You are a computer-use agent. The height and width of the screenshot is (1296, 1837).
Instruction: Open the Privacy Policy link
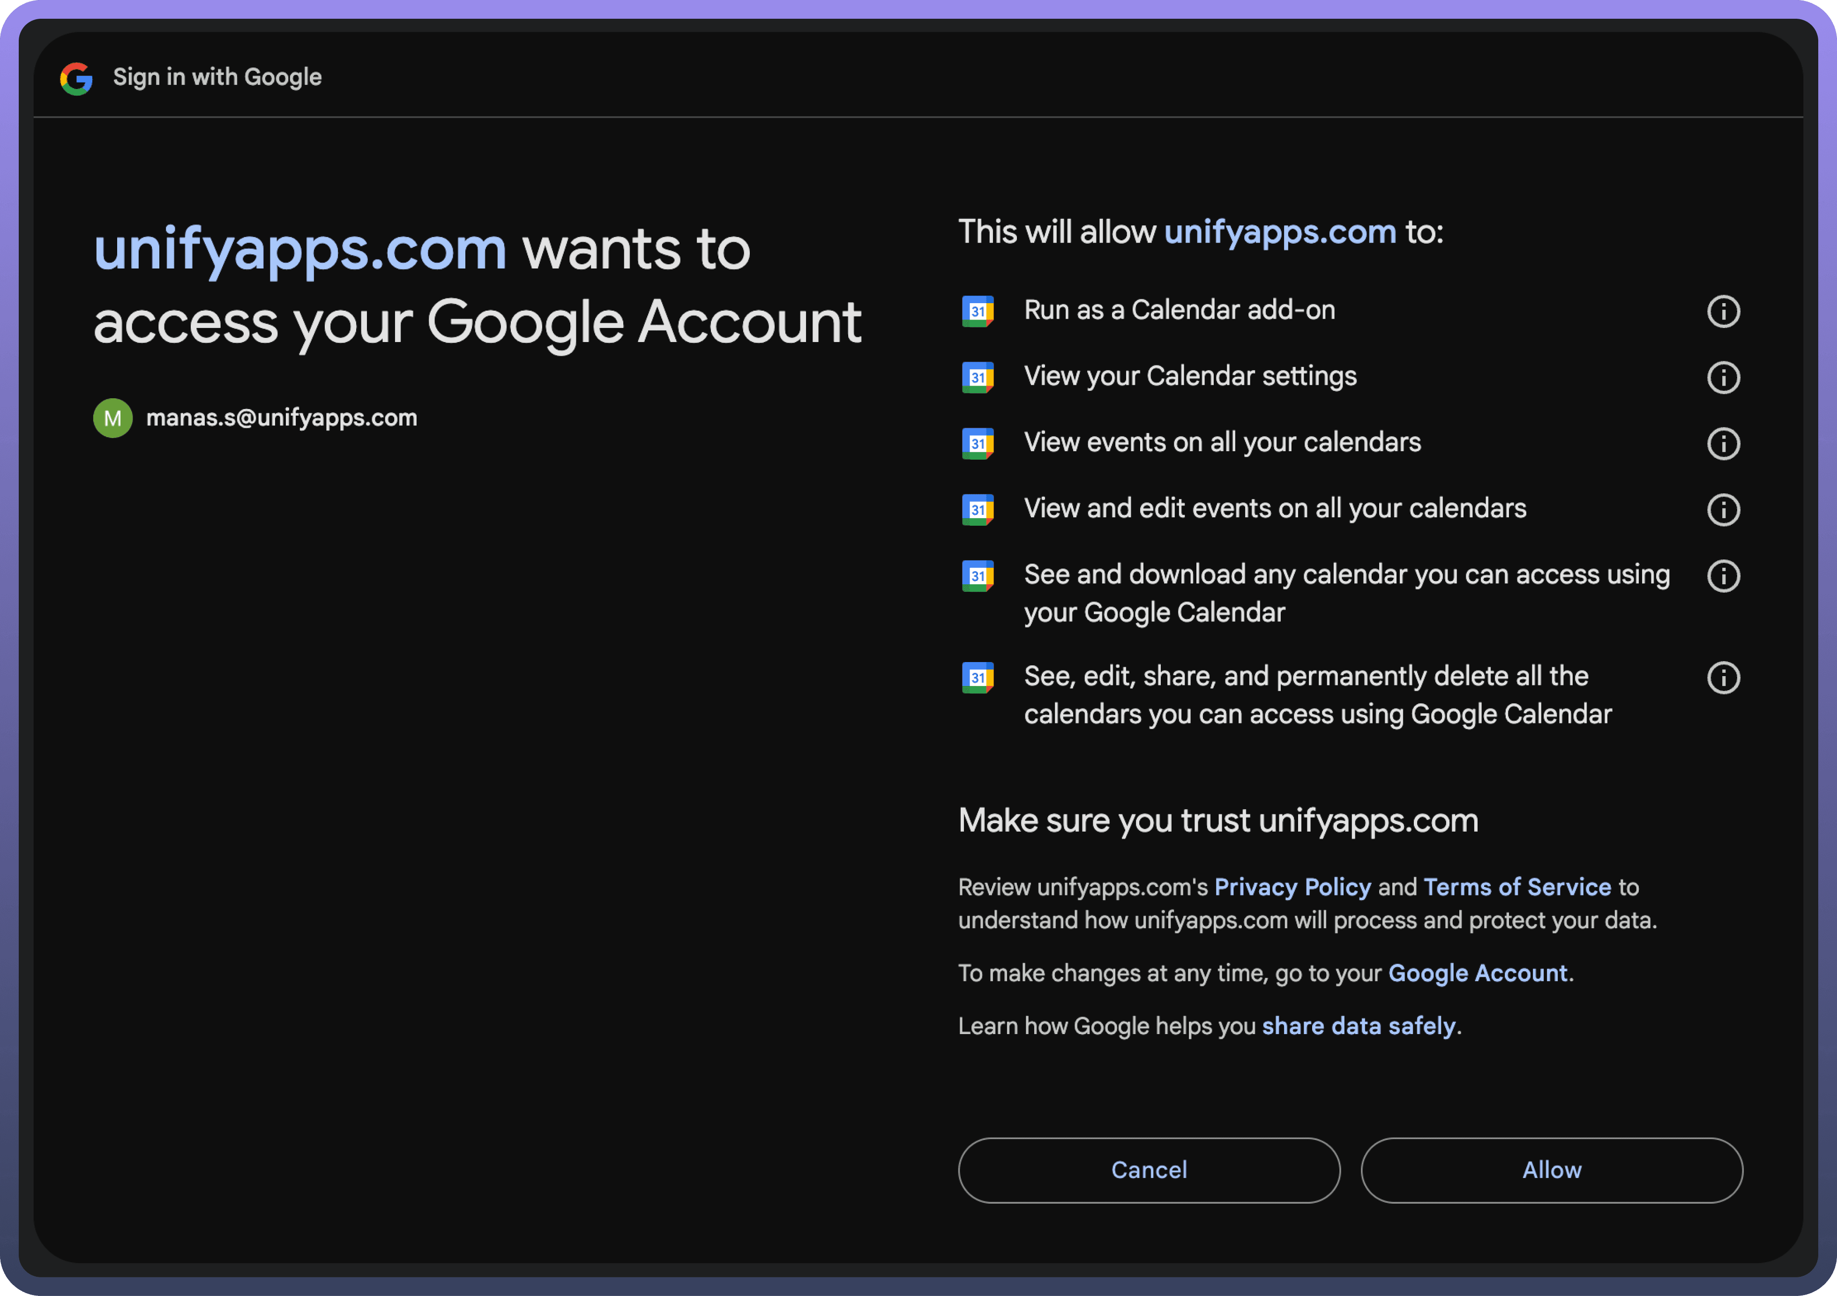pos(1292,887)
